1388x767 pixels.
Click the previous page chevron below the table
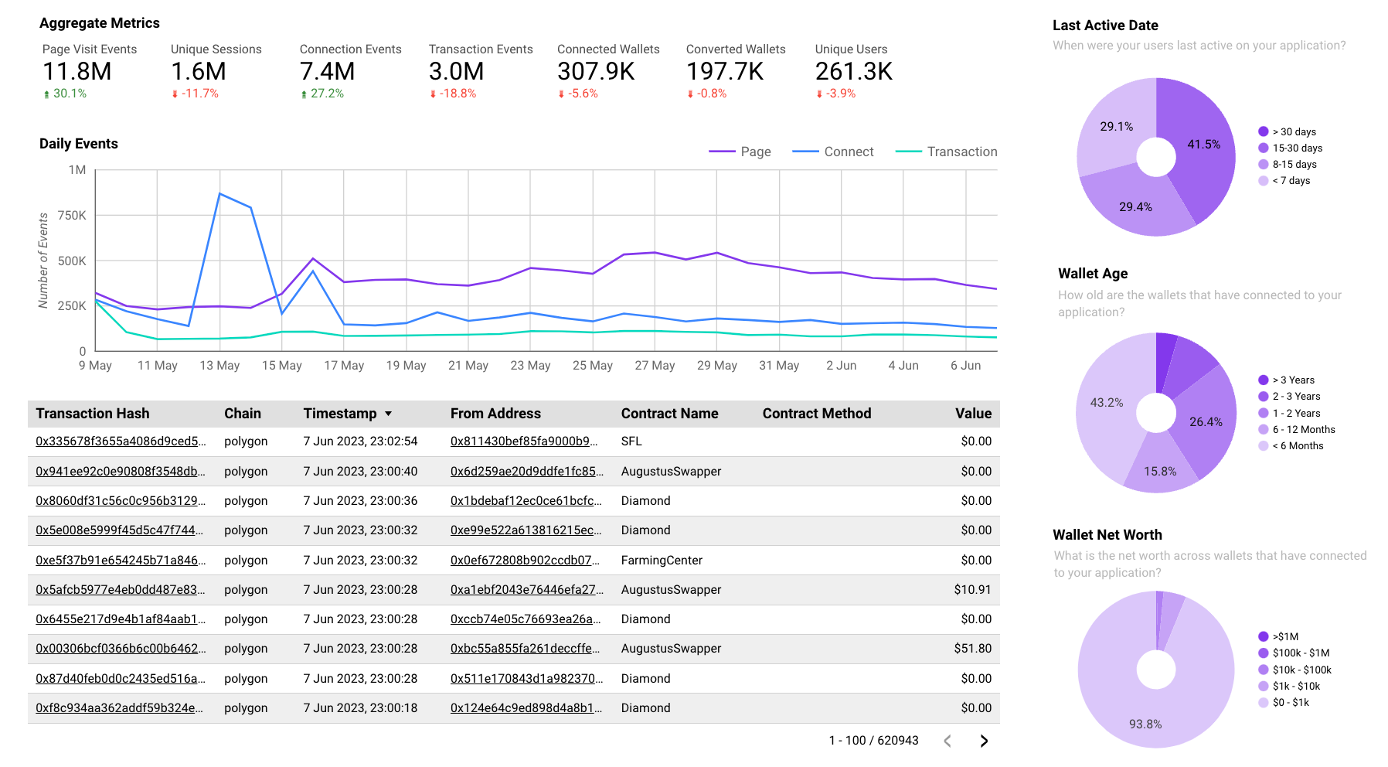(947, 741)
